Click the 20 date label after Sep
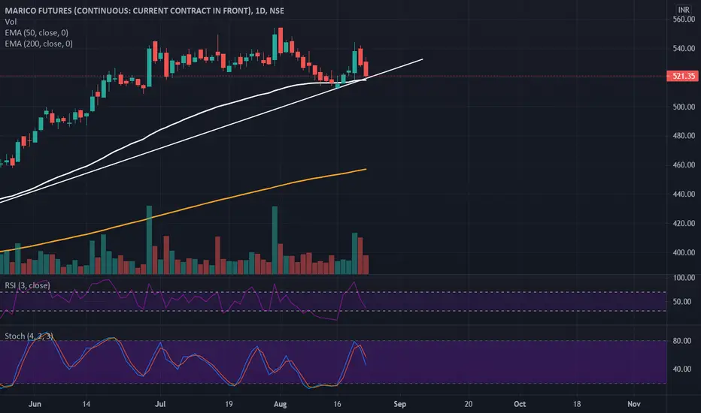Viewport: 701px width, 413px height. point(468,404)
